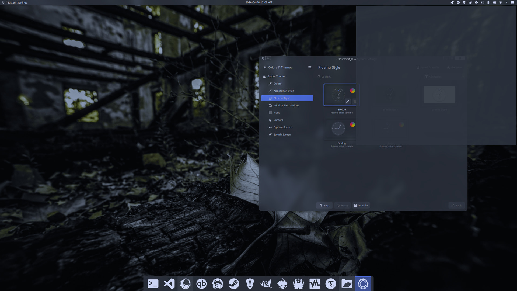The image size is (517, 291).
Task: Open the Wi-Fi network tray menu
Action: [x=501, y=2]
